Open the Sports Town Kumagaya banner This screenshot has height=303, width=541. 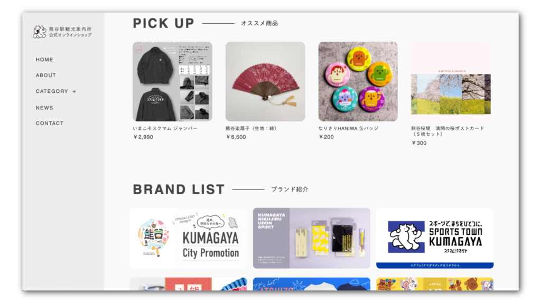pos(435,238)
